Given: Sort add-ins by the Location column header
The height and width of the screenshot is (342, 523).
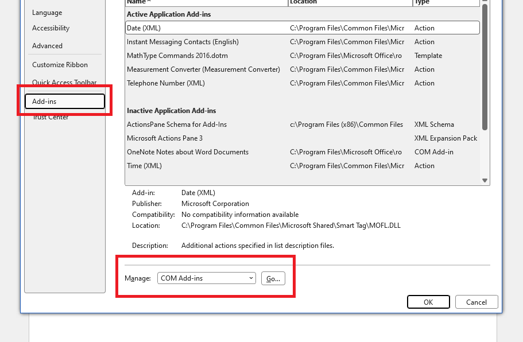Looking at the screenshot, I should click(x=350, y=2).
